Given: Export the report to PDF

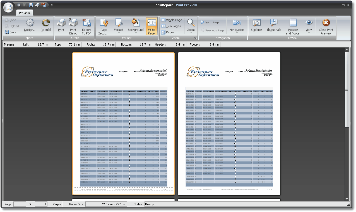Looking at the screenshot, I should point(86,26).
